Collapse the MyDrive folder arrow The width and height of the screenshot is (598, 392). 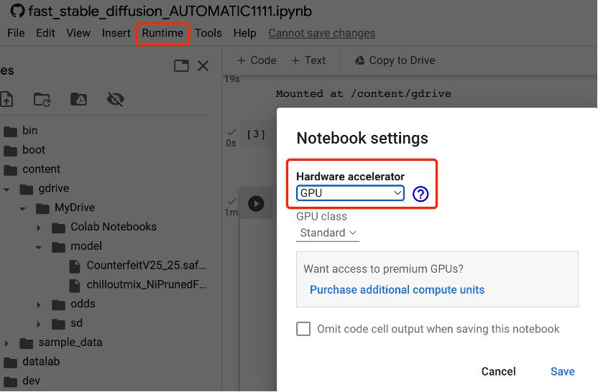coord(22,208)
